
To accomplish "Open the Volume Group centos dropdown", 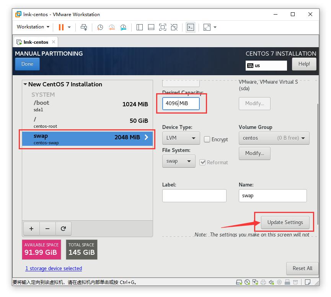I will [x=274, y=138].
